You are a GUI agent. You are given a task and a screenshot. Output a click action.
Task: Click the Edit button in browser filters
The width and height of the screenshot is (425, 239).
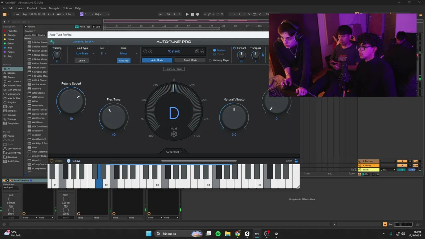[x=97, y=27]
